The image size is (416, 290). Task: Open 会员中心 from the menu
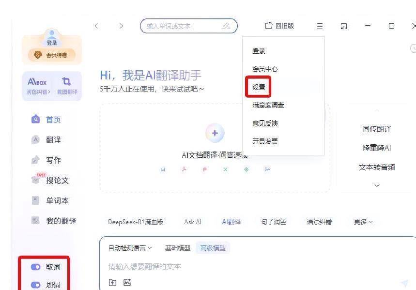point(265,69)
